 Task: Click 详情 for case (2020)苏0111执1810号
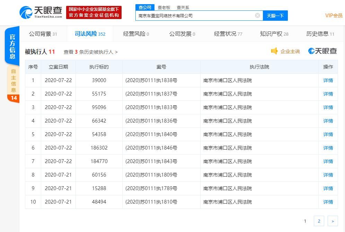(328, 202)
